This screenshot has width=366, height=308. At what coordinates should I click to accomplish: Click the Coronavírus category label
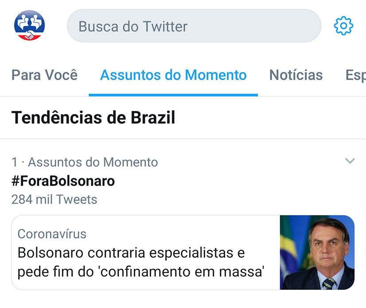[52, 234]
